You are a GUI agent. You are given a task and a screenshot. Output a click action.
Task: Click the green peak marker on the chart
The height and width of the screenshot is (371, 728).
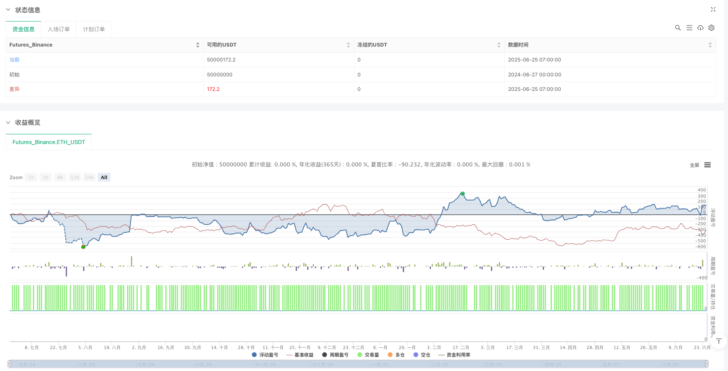462,194
